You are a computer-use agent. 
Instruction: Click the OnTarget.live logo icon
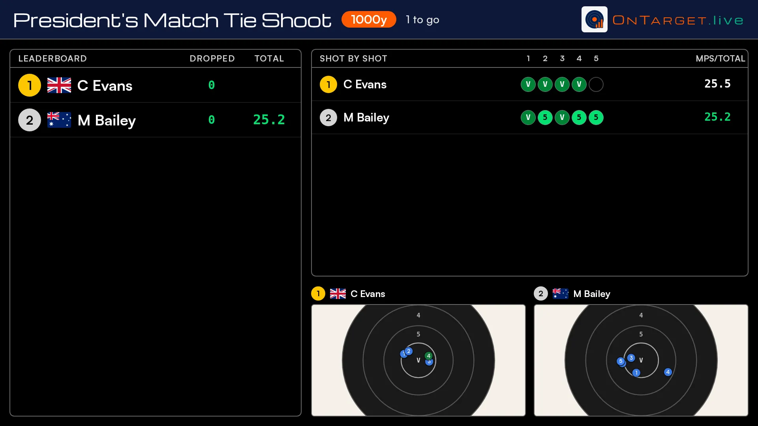594,19
